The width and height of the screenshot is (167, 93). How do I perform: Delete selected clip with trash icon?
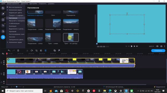(x=18, y=51)
